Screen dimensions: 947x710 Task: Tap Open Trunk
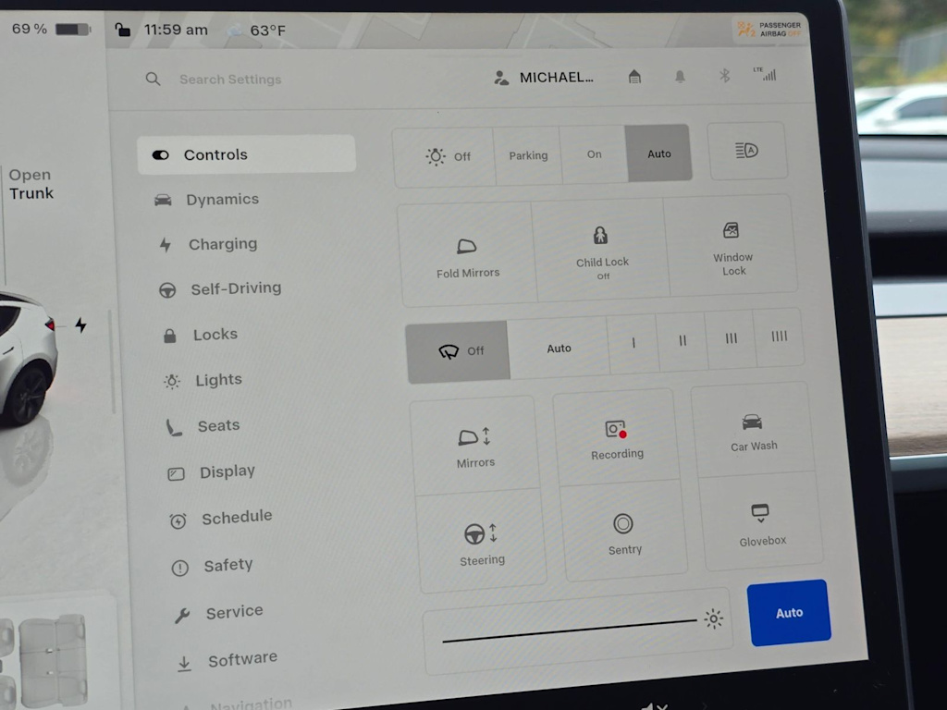click(31, 184)
